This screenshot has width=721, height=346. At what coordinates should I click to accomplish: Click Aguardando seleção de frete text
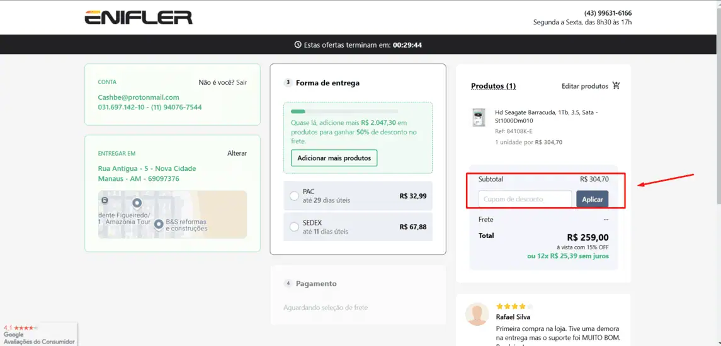(x=326, y=308)
